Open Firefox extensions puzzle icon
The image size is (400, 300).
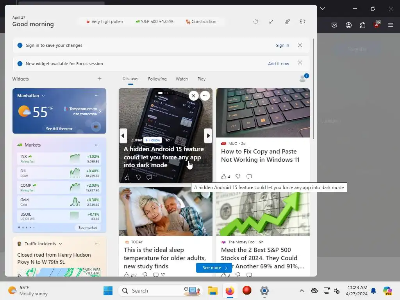click(x=362, y=25)
